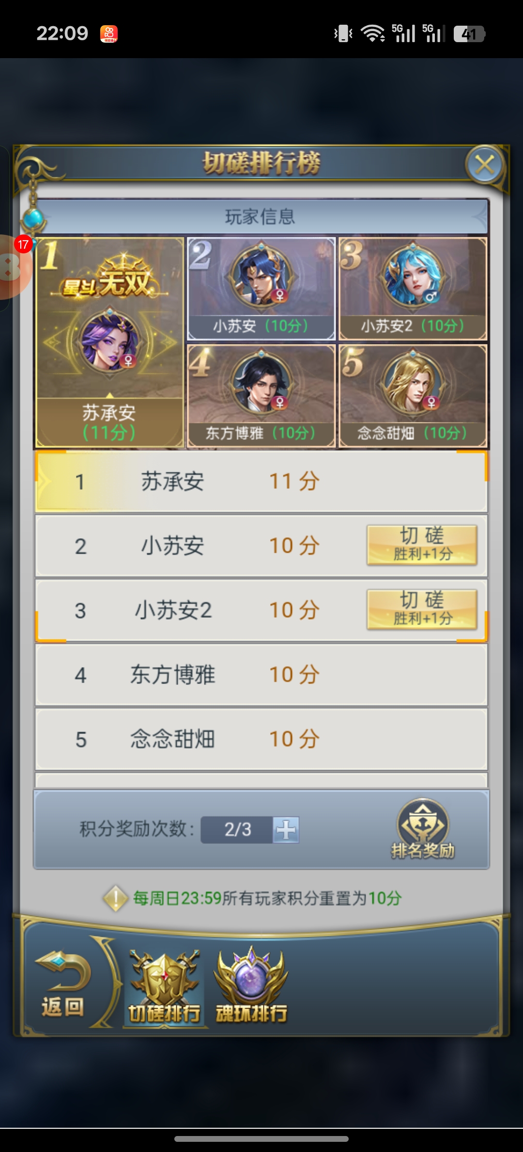523x1152 pixels.
Task: Tap the 玩家信息 header bar
Action: 261,217
